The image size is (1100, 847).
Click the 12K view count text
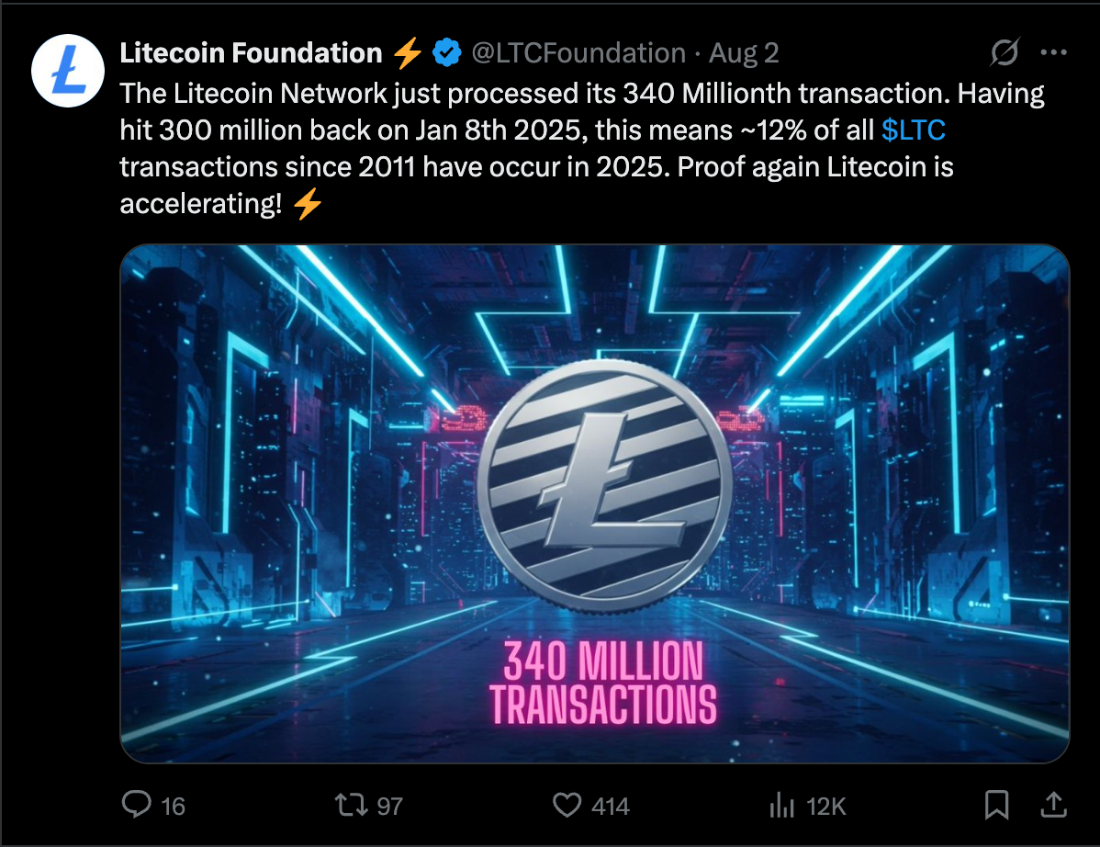click(x=825, y=806)
